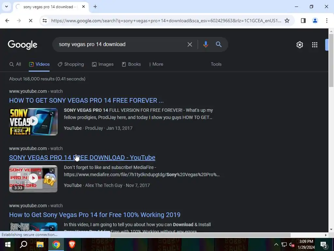This screenshot has width=334, height=251.
Task: Click the horizontal scrollbar thumb
Action: (x=201, y=235)
